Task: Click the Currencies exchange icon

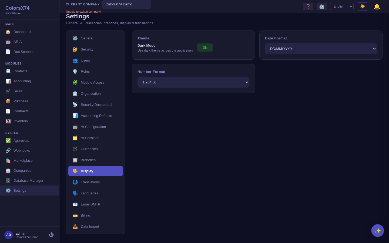Action: coord(75,149)
